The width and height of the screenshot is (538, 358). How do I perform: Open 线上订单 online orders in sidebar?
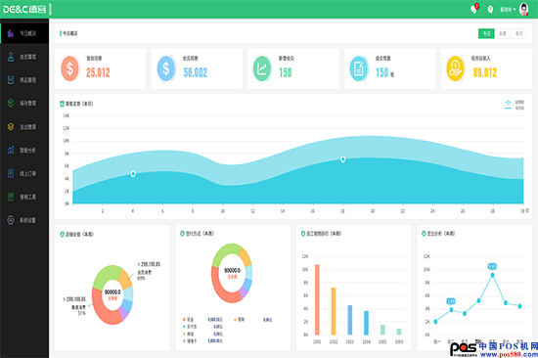[x=24, y=173]
